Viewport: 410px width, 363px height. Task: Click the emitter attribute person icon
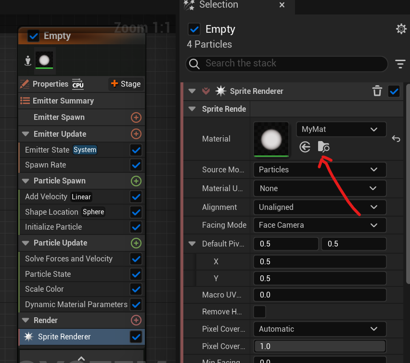(28, 61)
